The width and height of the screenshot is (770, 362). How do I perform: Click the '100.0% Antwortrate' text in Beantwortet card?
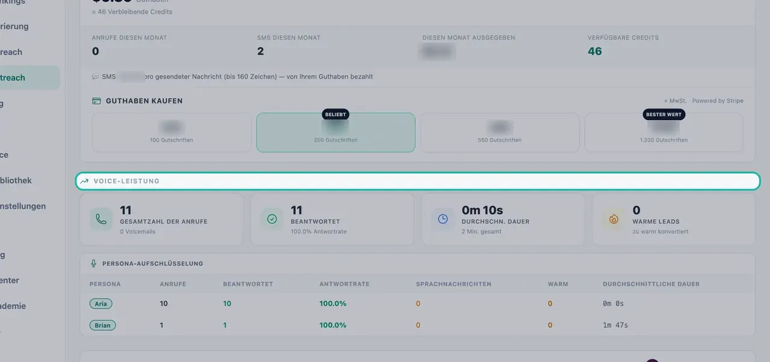coord(319,232)
